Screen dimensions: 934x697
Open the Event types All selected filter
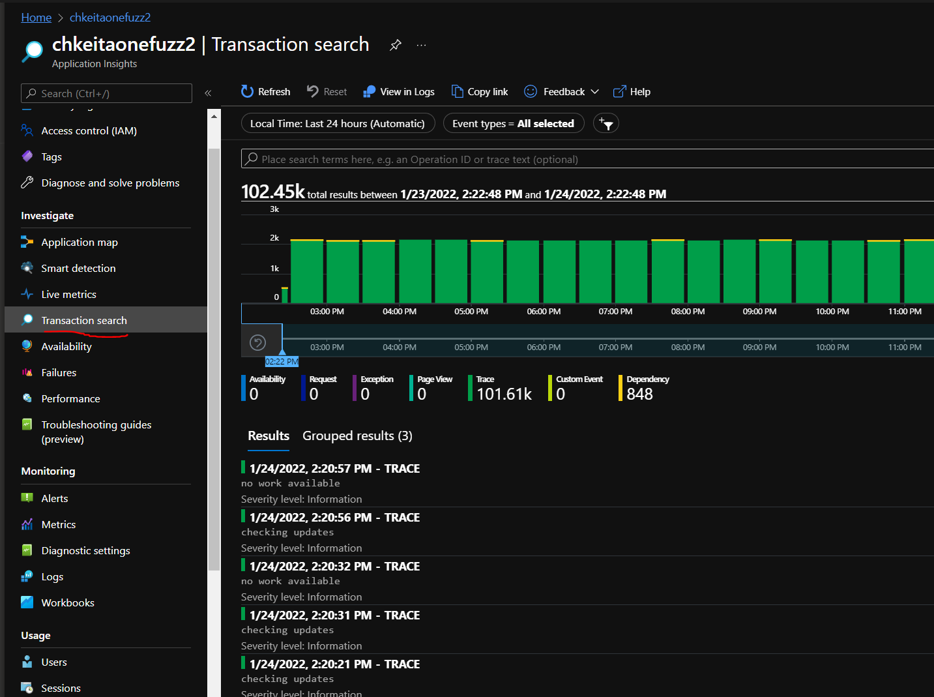[x=513, y=123]
